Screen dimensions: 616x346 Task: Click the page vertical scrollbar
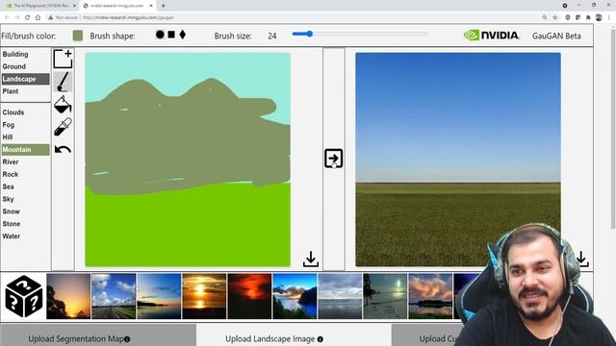(613, 130)
